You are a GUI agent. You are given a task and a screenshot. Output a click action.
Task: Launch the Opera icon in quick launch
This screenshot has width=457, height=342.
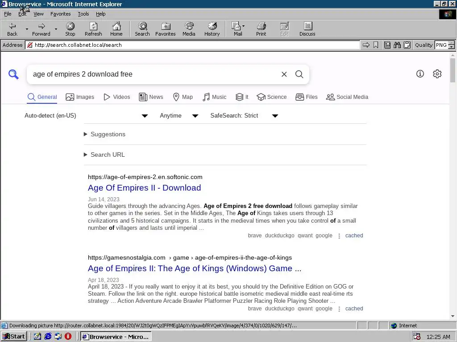[68, 337]
